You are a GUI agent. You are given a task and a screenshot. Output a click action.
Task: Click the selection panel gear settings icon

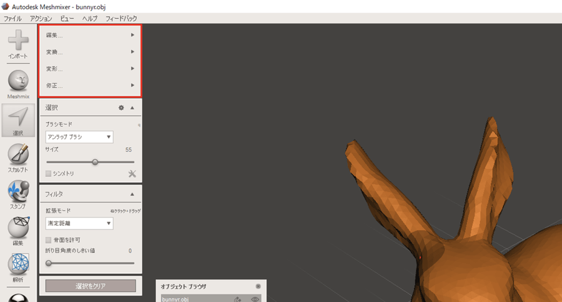coord(121,108)
